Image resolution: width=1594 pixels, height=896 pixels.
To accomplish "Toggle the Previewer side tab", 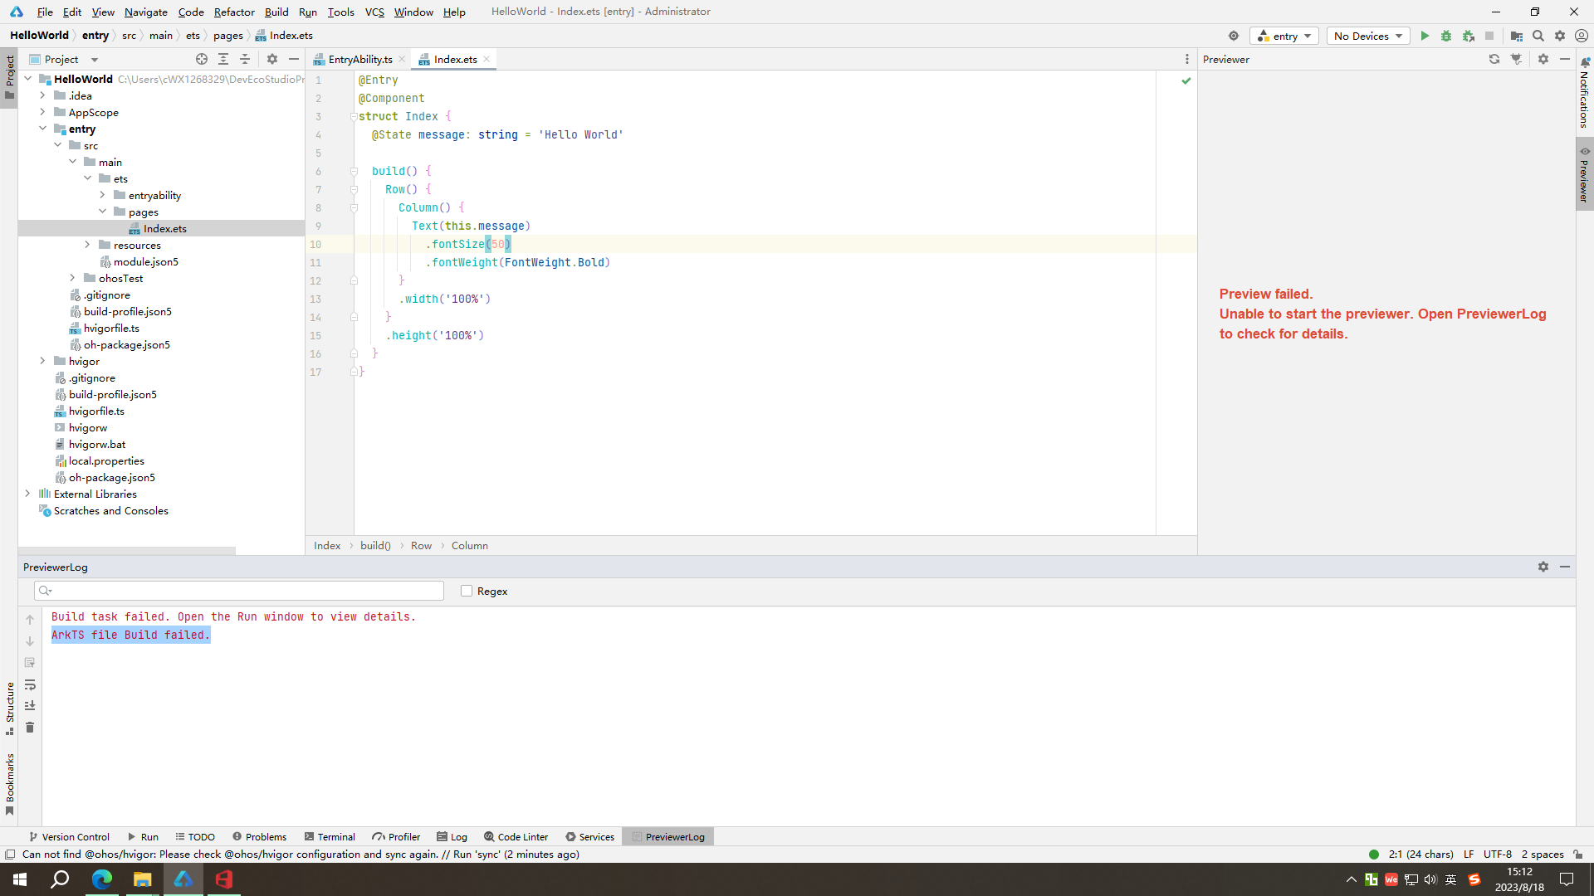I will pos(1585,174).
